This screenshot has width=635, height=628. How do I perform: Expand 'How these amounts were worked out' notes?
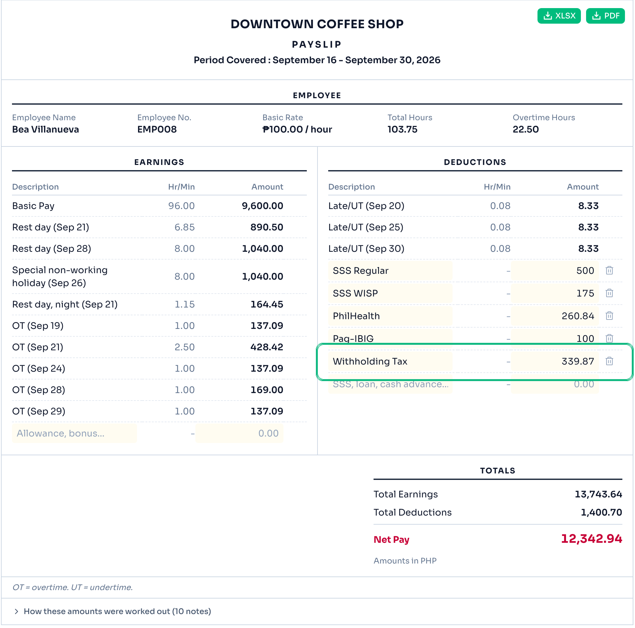(112, 611)
